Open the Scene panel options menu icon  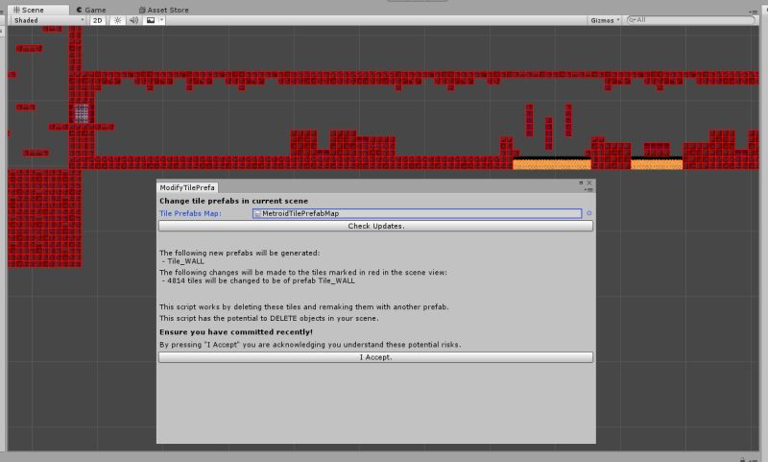[x=753, y=12]
